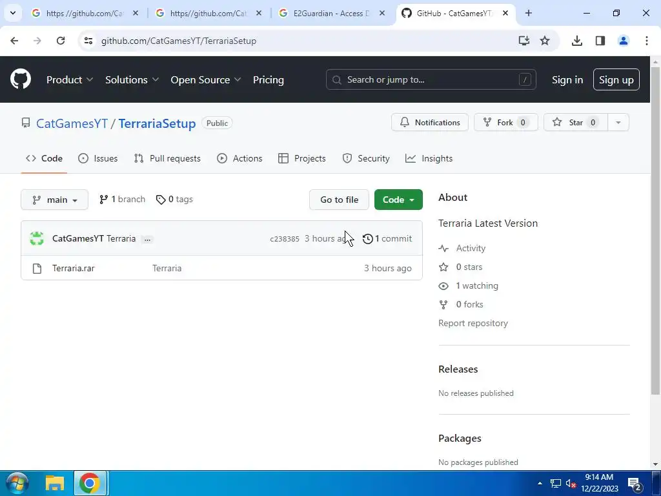This screenshot has width=661, height=496.
Task: Switch to the first https://github.com tab
Action: (x=85, y=14)
